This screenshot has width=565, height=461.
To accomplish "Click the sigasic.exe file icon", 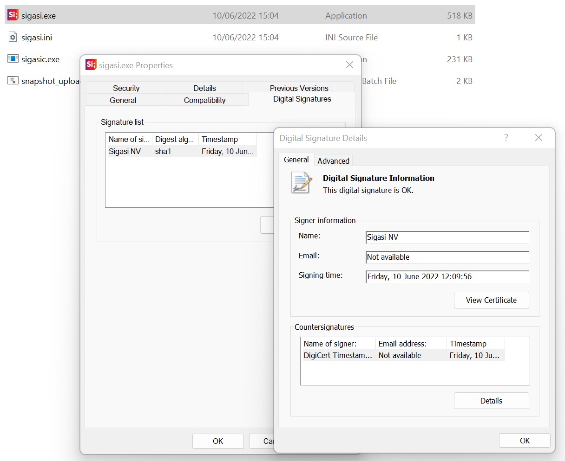I will (x=13, y=59).
